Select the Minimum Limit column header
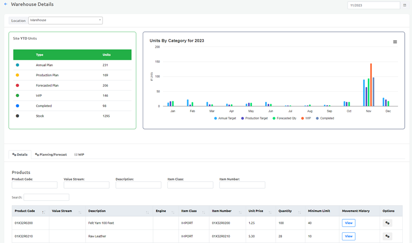This screenshot has width=412, height=243. coord(322,211)
